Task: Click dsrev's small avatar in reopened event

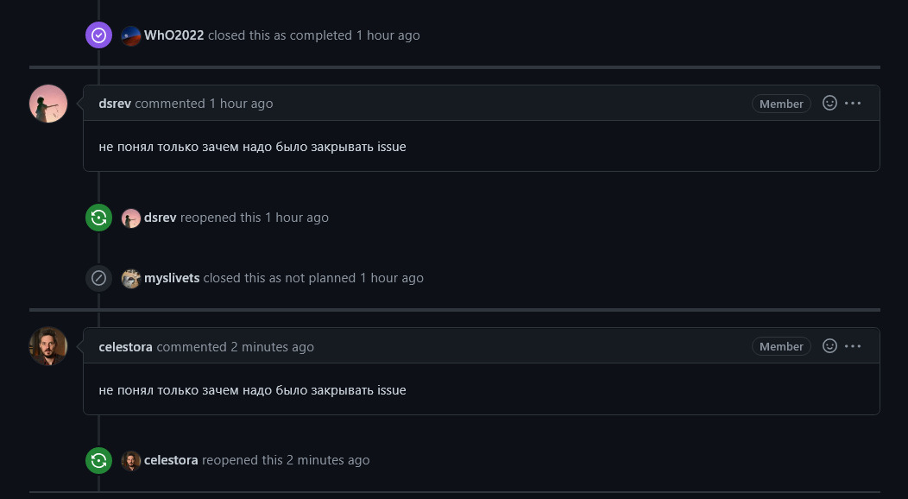Action: pyautogui.click(x=131, y=218)
